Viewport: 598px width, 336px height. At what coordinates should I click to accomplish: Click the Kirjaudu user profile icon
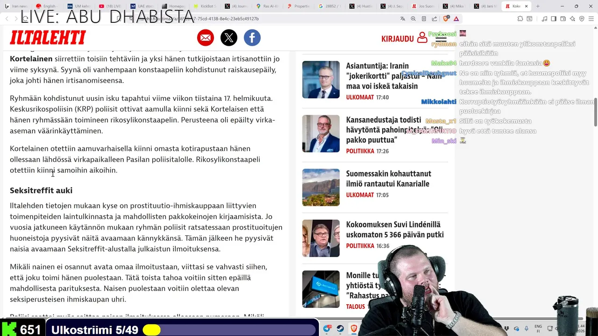pyautogui.click(x=422, y=38)
